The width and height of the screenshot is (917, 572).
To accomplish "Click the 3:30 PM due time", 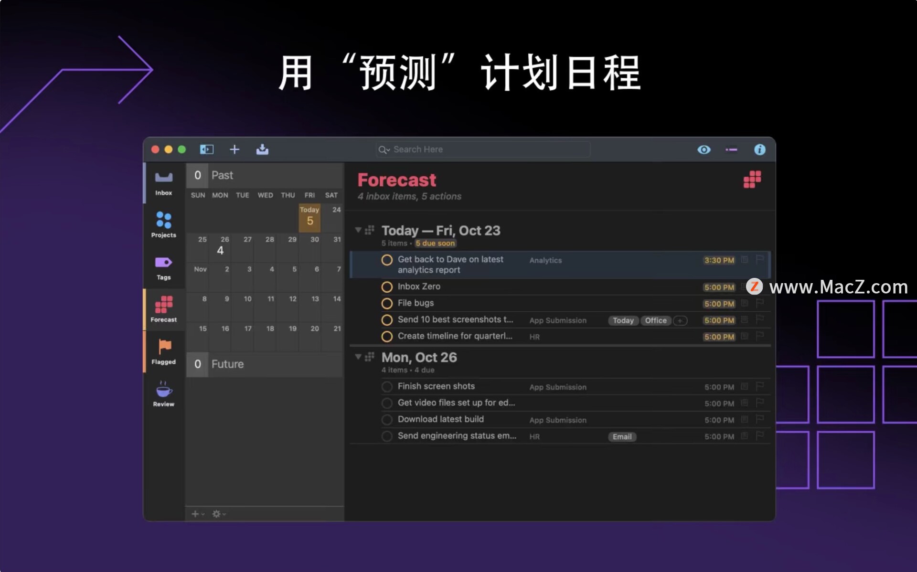I will pos(719,260).
